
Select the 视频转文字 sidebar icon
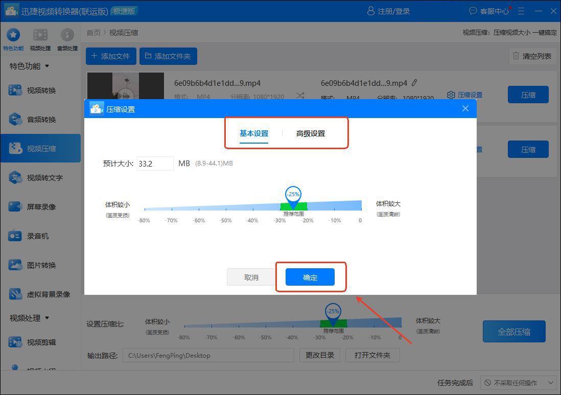pyautogui.click(x=15, y=178)
